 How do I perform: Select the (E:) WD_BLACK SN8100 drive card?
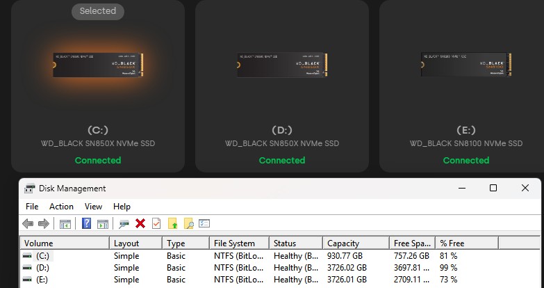[462, 86]
